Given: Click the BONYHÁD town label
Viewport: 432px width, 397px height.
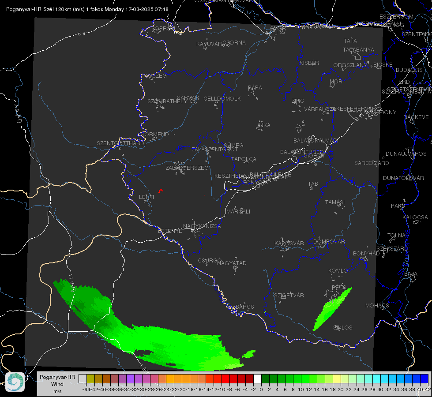Looking at the screenshot, I should [366, 254].
